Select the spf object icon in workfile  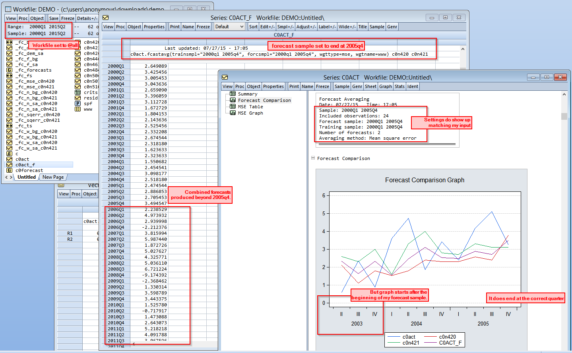(x=78, y=103)
